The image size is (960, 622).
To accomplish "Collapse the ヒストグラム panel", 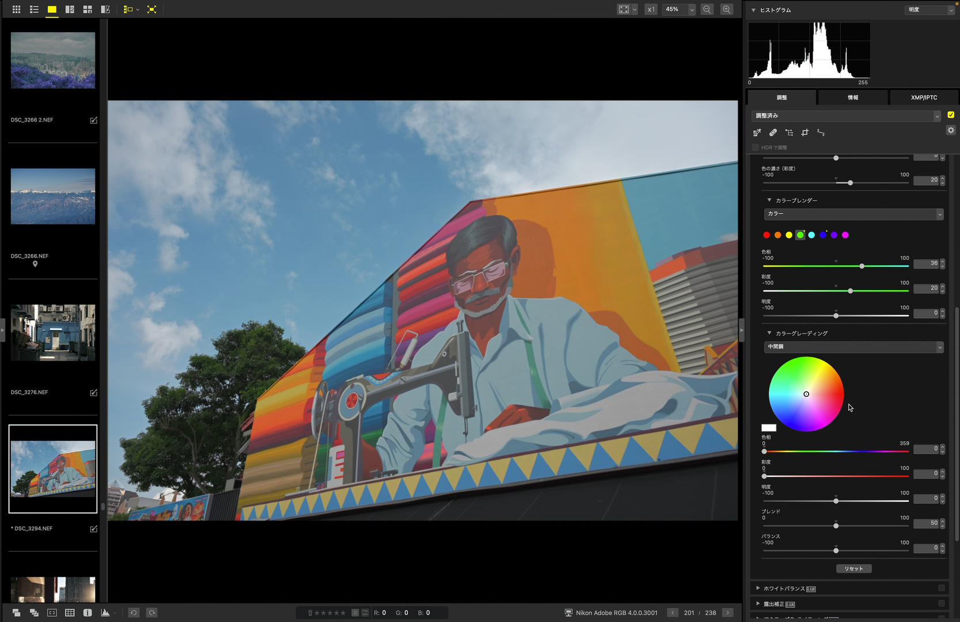I will [x=753, y=10].
